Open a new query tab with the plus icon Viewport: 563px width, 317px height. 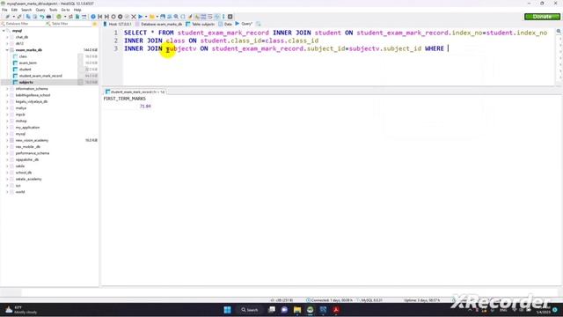[x=258, y=24]
